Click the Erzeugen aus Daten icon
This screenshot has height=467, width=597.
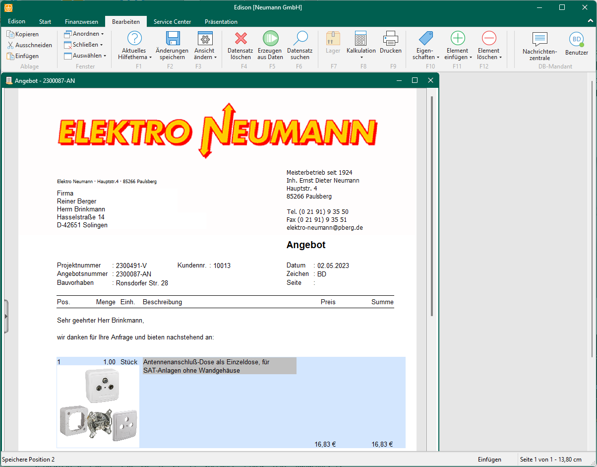[x=270, y=39]
